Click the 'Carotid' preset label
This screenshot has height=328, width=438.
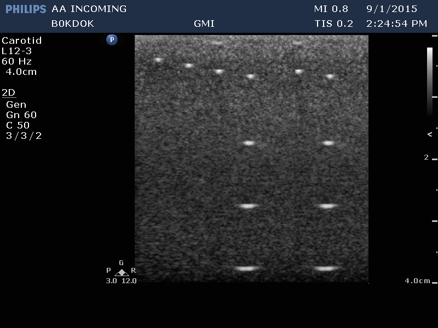coord(21,40)
